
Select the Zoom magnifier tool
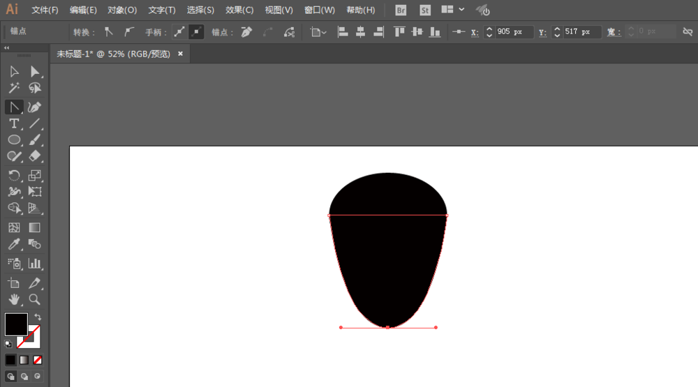(x=35, y=299)
